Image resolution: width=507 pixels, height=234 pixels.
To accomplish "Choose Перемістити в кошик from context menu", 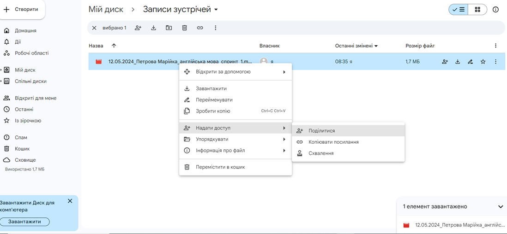I will pos(235,167).
